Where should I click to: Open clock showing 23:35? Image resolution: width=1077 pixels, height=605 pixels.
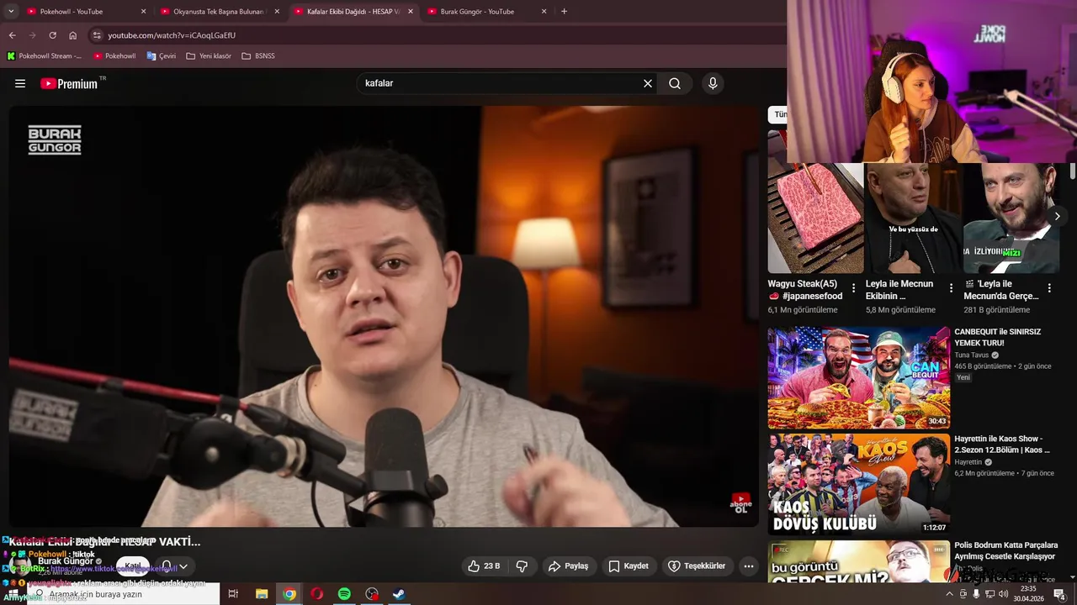click(x=1028, y=594)
